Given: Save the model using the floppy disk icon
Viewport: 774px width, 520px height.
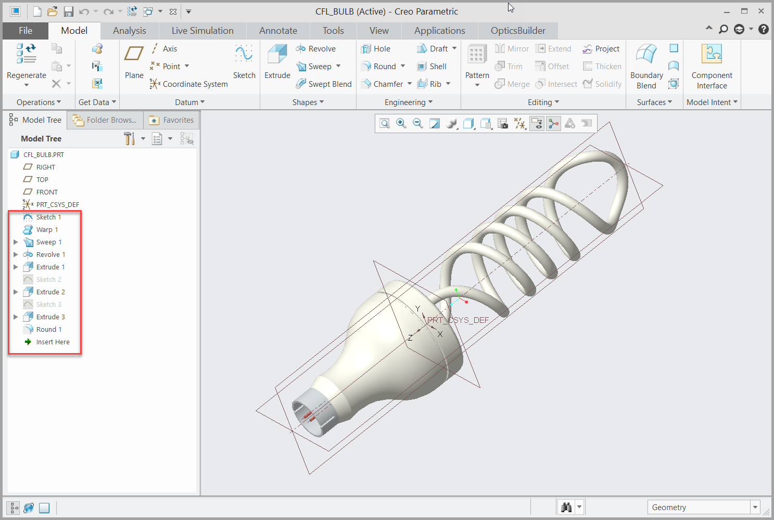Looking at the screenshot, I should [68, 11].
